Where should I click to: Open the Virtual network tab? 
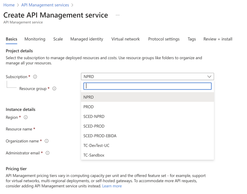(125, 39)
